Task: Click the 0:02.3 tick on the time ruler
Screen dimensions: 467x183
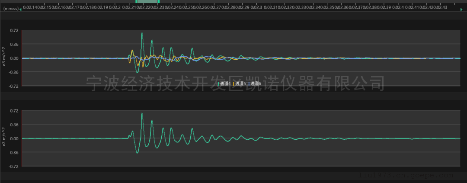Action: click(256, 7)
